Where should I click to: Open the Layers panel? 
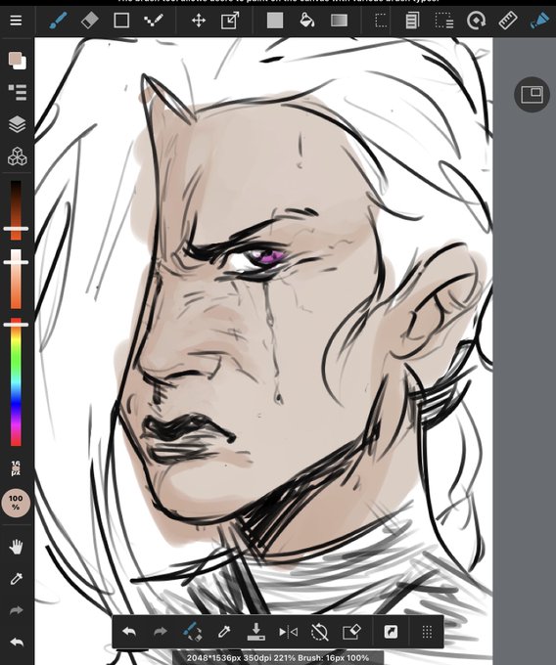point(17,124)
